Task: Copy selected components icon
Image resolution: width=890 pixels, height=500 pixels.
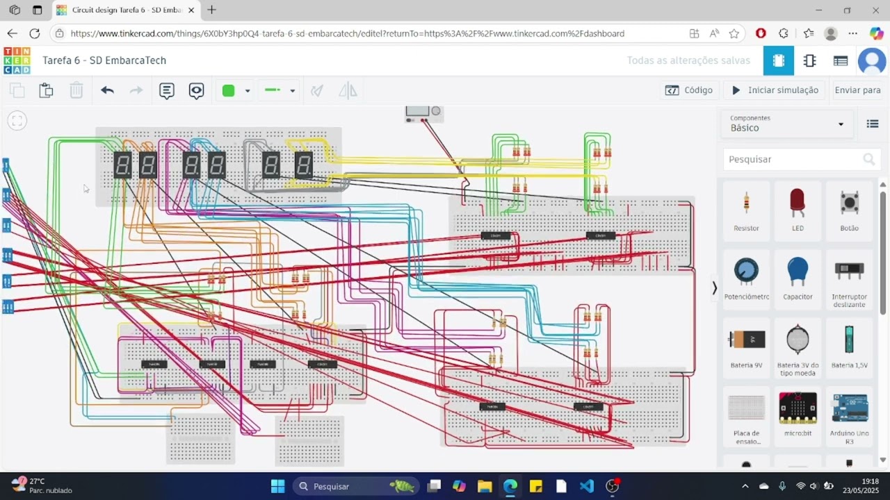Action: [17, 90]
